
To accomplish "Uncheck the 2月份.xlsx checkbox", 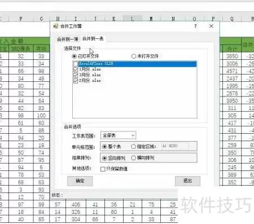I will click(x=76, y=81).
